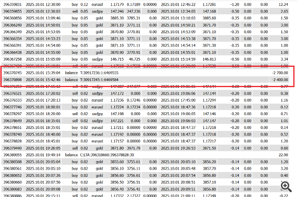This screenshot has height=197, width=297.
Task: Click the 12.24 profit value
Action: [x=284, y=4]
